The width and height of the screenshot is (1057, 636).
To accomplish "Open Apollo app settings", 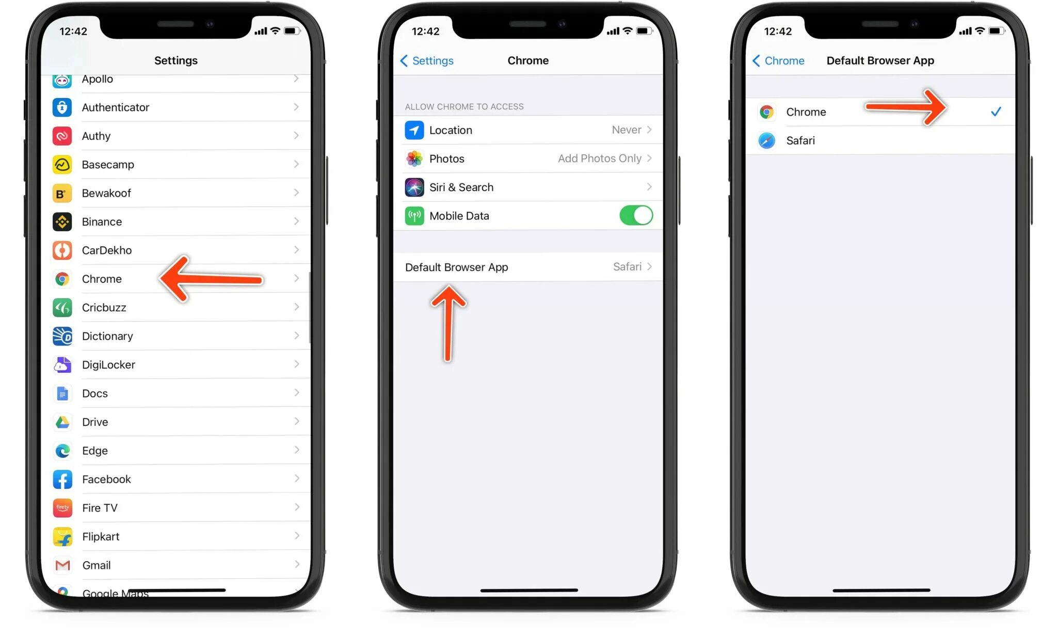I will click(174, 78).
